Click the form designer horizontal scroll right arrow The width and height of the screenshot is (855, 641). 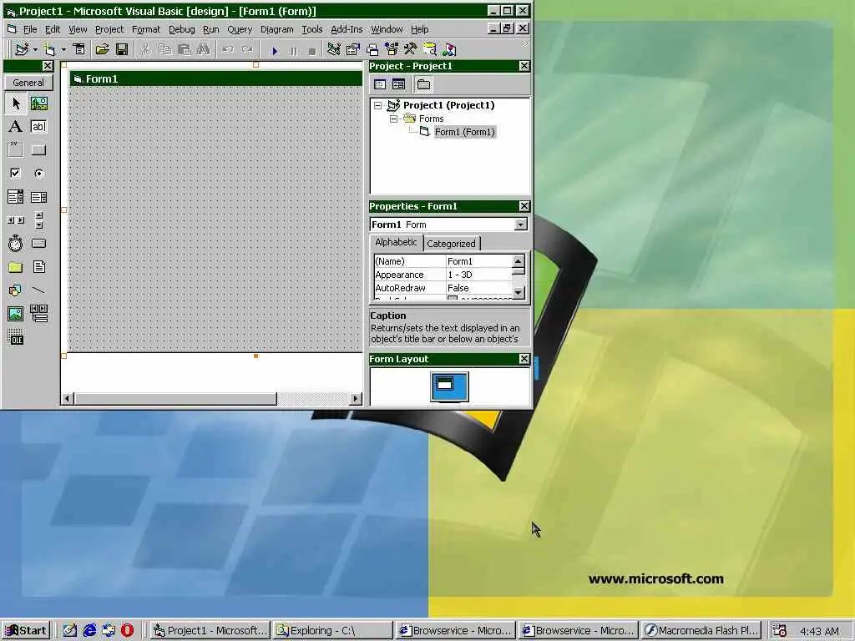click(x=356, y=398)
